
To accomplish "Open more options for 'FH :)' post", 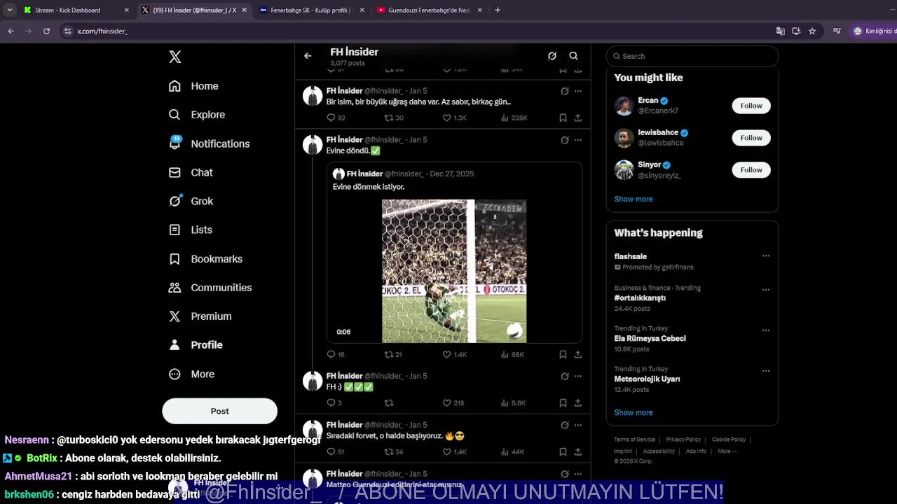I will (578, 376).
